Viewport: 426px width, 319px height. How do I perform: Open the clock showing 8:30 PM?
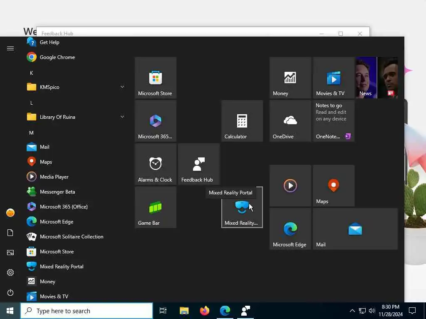pyautogui.click(x=391, y=311)
